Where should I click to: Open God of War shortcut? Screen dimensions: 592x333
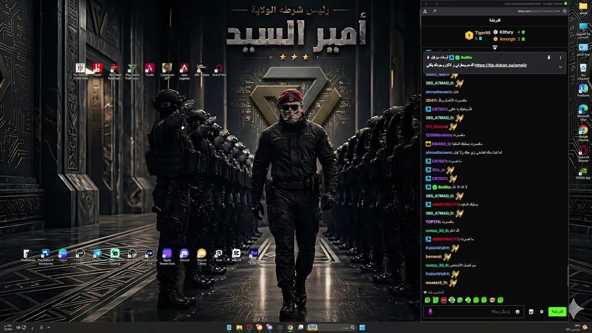click(x=219, y=70)
